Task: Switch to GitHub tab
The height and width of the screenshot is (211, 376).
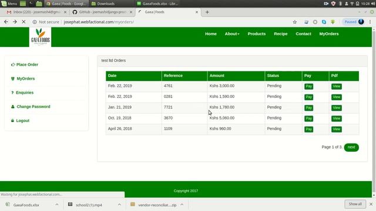Action: tap(103, 12)
